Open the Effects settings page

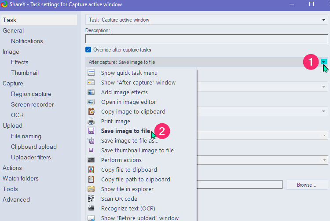click(19, 62)
